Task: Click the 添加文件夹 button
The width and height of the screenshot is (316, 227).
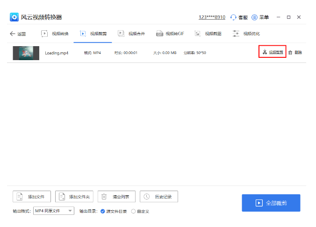Action: (x=74, y=196)
